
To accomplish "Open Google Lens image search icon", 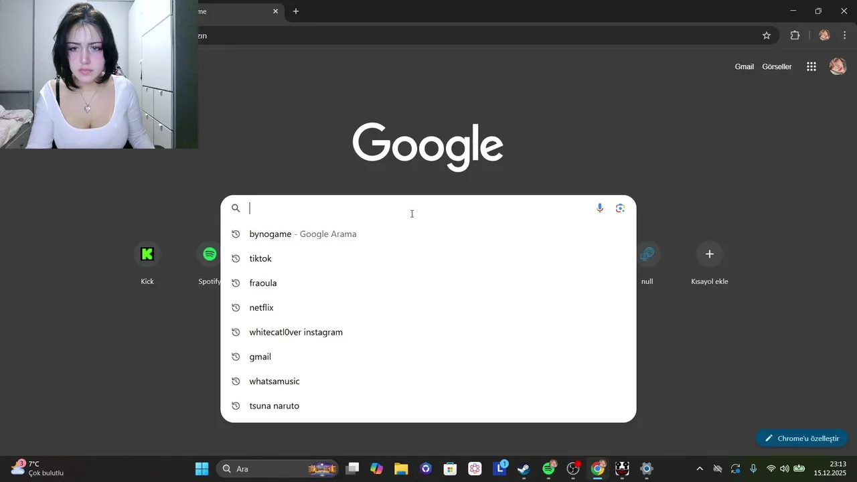I will (620, 208).
